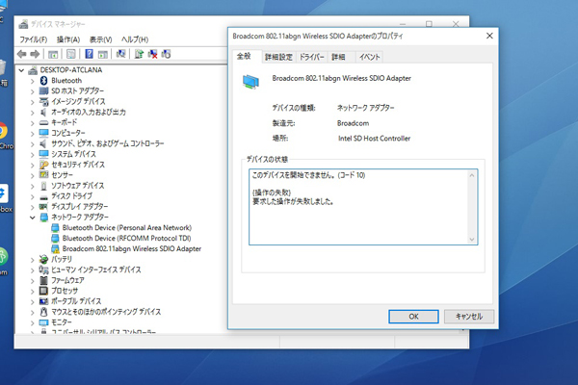Open the 操作(A) menu
The width and height of the screenshot is (578, 385).
(x=68, y=39)
